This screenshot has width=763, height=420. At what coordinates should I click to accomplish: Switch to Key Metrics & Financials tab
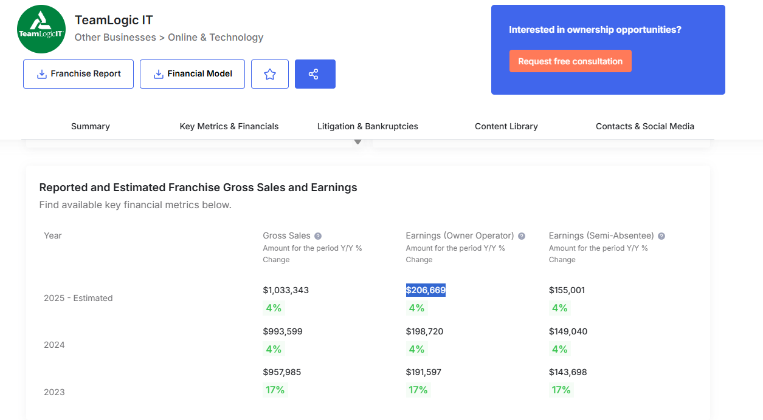(x=229, y=126)
